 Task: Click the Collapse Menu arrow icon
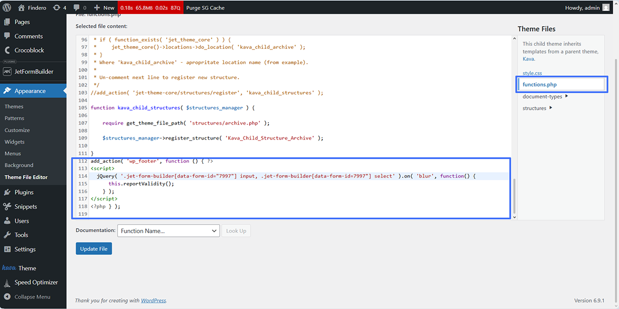[7, 297]
